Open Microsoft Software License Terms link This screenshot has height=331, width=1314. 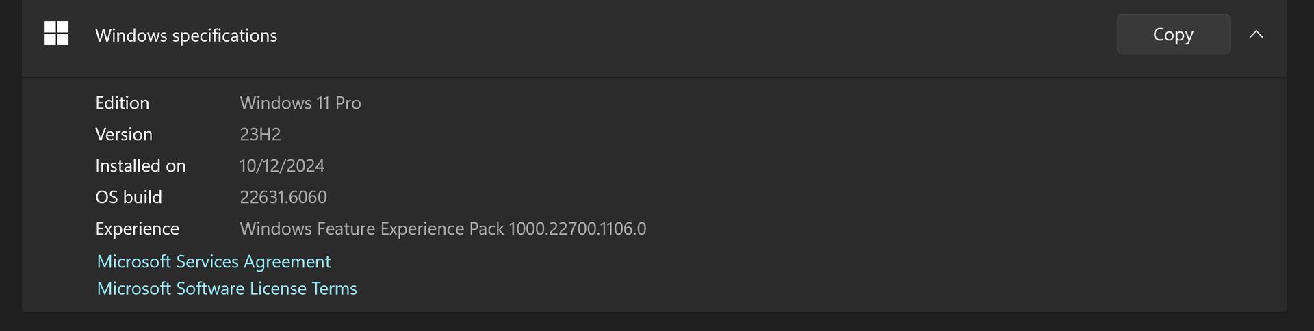[227, 289]
